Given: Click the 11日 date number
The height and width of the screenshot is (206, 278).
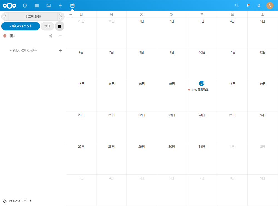Looking at the screenshot, I should point(232,53).
